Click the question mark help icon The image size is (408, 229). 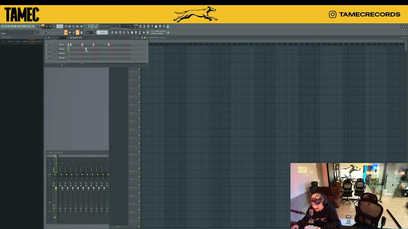[152, 26]
